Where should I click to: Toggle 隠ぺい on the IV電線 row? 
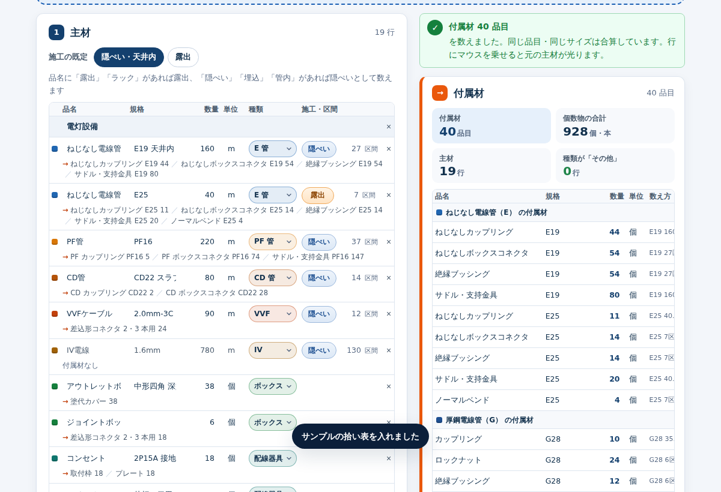319,350
